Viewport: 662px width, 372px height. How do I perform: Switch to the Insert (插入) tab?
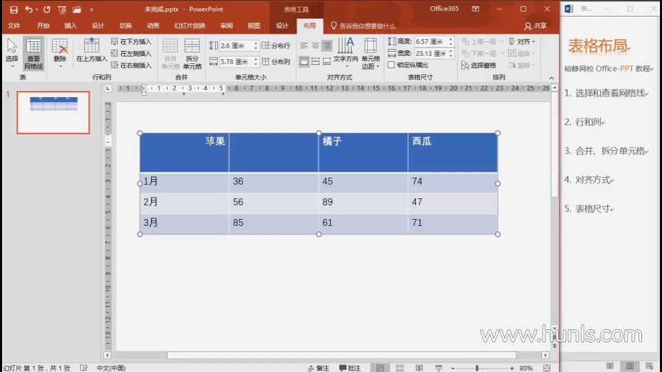(70, 25)
